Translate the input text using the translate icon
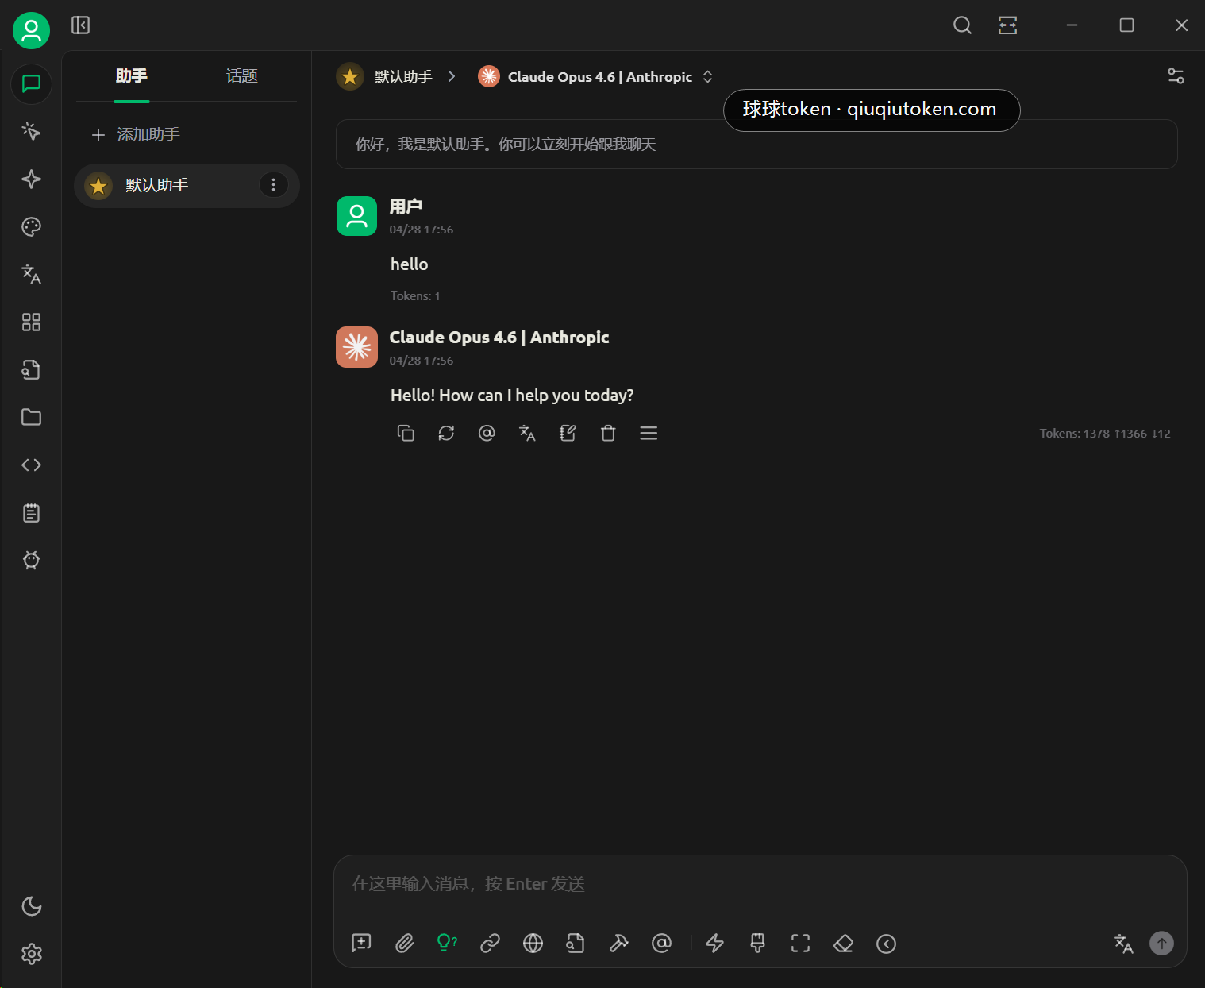This screenshot has height=988, width=1205. [x=1123, y=943]
